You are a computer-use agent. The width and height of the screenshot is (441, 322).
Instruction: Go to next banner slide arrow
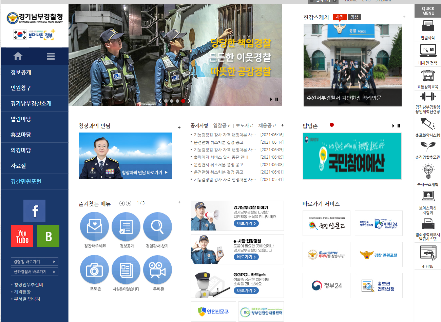point(189,101)
